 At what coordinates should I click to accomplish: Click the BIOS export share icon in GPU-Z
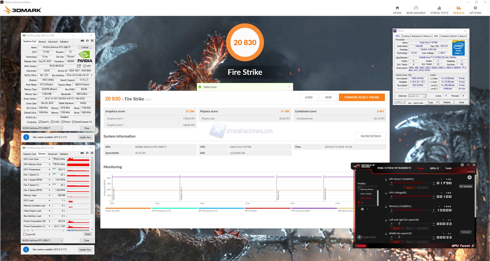click(x=79, y=66)
